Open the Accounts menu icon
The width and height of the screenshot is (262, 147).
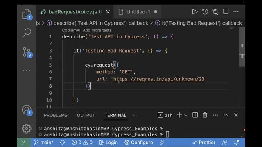pyautogui.click(x=27, y=110)
